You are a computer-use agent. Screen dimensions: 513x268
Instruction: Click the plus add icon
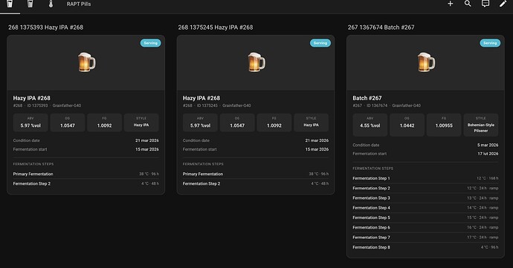(451, 4)
